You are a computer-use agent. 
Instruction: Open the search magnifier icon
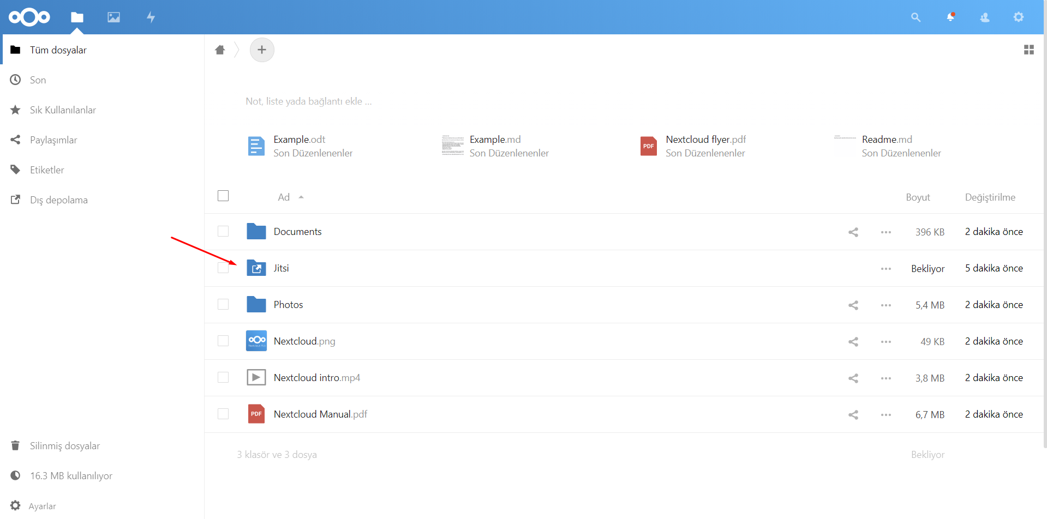click(x=916, y=17)
